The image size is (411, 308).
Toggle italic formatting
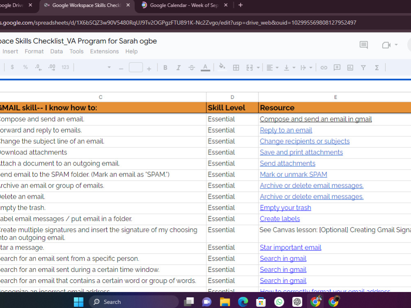178,68
